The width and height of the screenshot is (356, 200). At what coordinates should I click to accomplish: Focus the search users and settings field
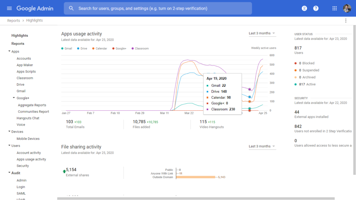click(158, 8)
